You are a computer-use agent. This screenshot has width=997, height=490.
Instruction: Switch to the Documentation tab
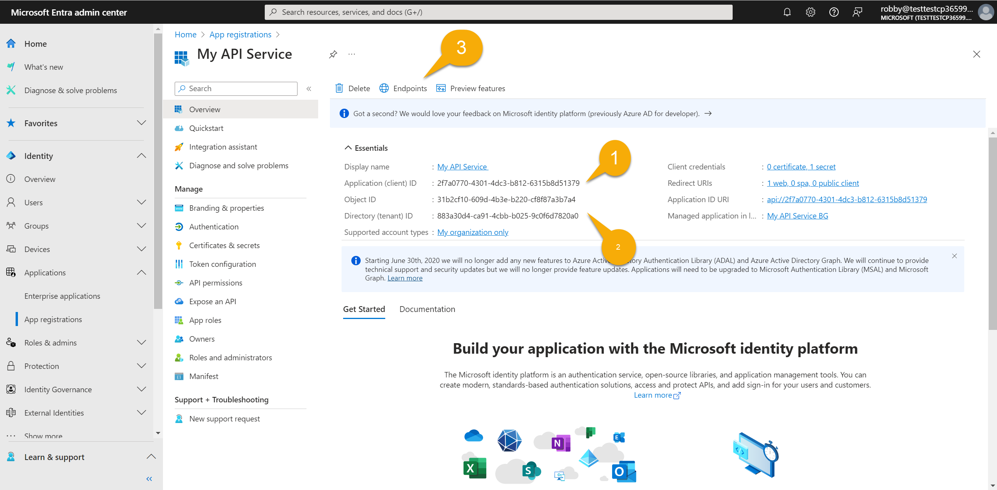(x=427, y=309)
